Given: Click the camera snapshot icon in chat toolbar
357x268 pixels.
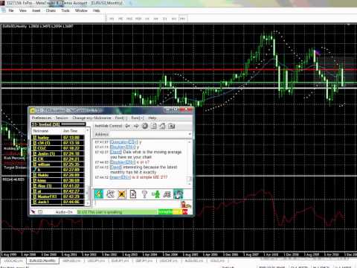Looking at the screenshot, I should point(171,126).
